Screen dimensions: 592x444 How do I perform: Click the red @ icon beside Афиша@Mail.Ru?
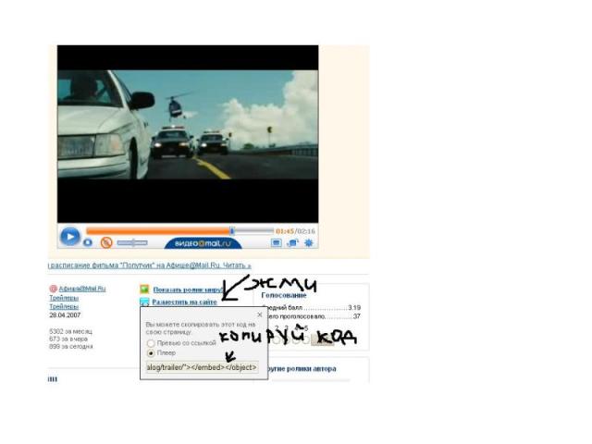(54, 289)
